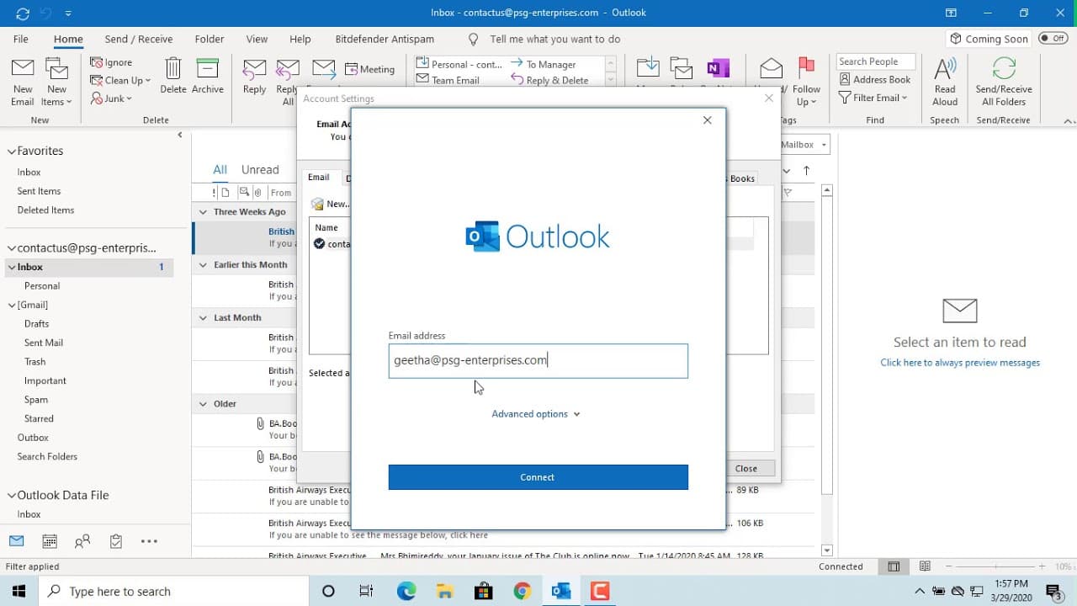
Task: Click the taskbar search box
Action: coord(172,591)
